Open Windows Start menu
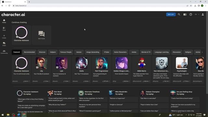Image resolution: width=208 pixels, height=117 pixels. click(x=3, y=115)
